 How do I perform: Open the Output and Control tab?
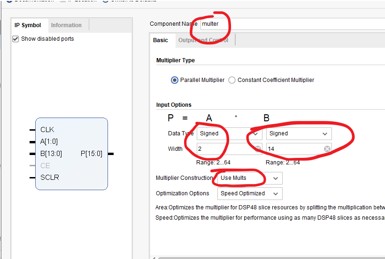203,40
